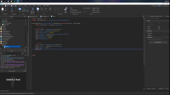The image size is (170, 95).
Task: Toggle the Archivable checkbox
Action: pos(158,33)
